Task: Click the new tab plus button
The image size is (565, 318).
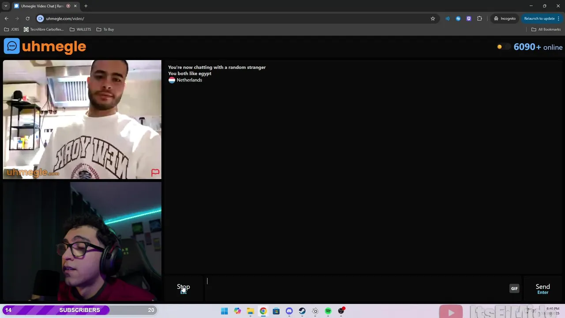Action: pyautogui.click(x=86, y=6)
